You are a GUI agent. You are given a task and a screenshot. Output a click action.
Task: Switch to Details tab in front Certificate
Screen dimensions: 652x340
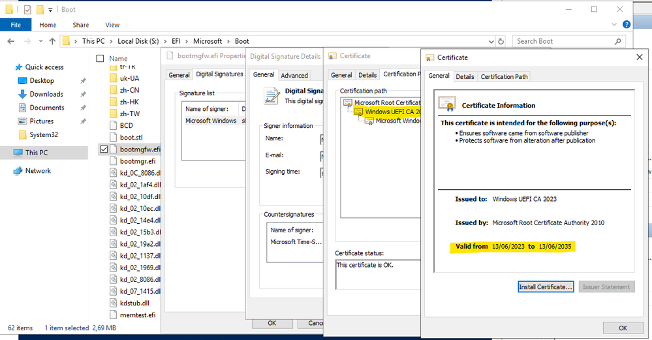click(x=465, y=76)
